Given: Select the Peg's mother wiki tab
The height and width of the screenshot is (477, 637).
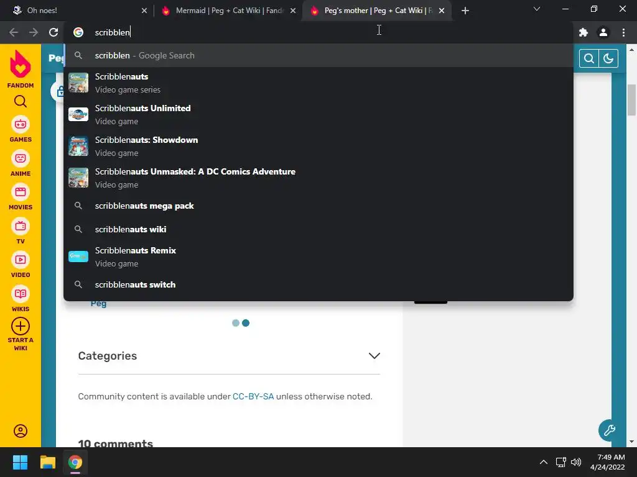Looking at the screenshot, I should coord(376,11).
